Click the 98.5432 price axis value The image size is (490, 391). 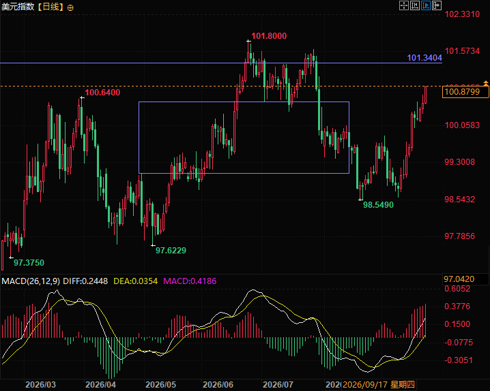click(459, 199)
